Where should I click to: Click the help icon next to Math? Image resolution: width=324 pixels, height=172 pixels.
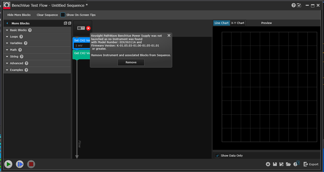20,50
